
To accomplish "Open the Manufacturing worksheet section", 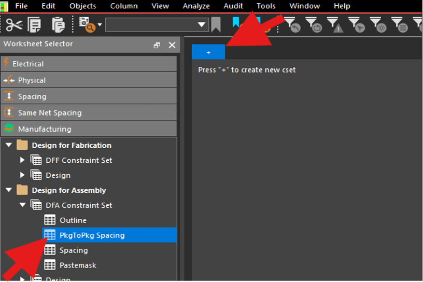I will [x=89, y=129].
